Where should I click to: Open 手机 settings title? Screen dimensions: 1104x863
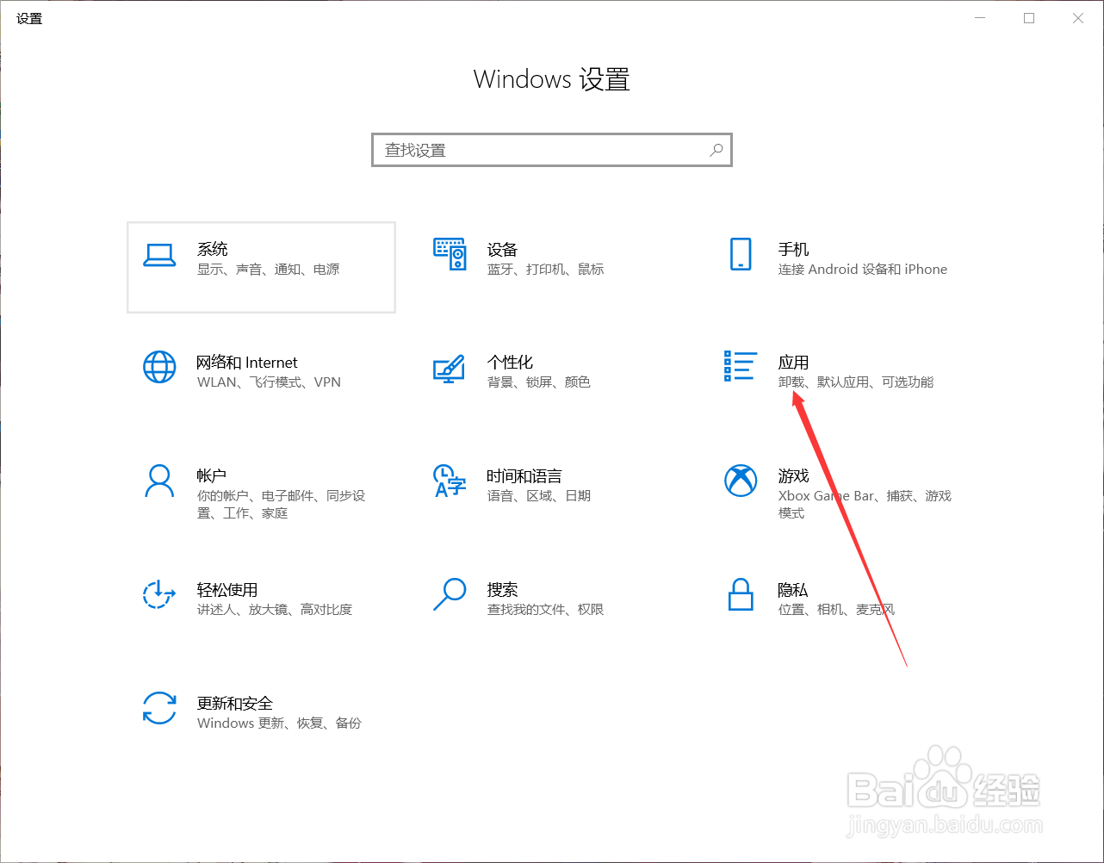[x=793, y=249]
